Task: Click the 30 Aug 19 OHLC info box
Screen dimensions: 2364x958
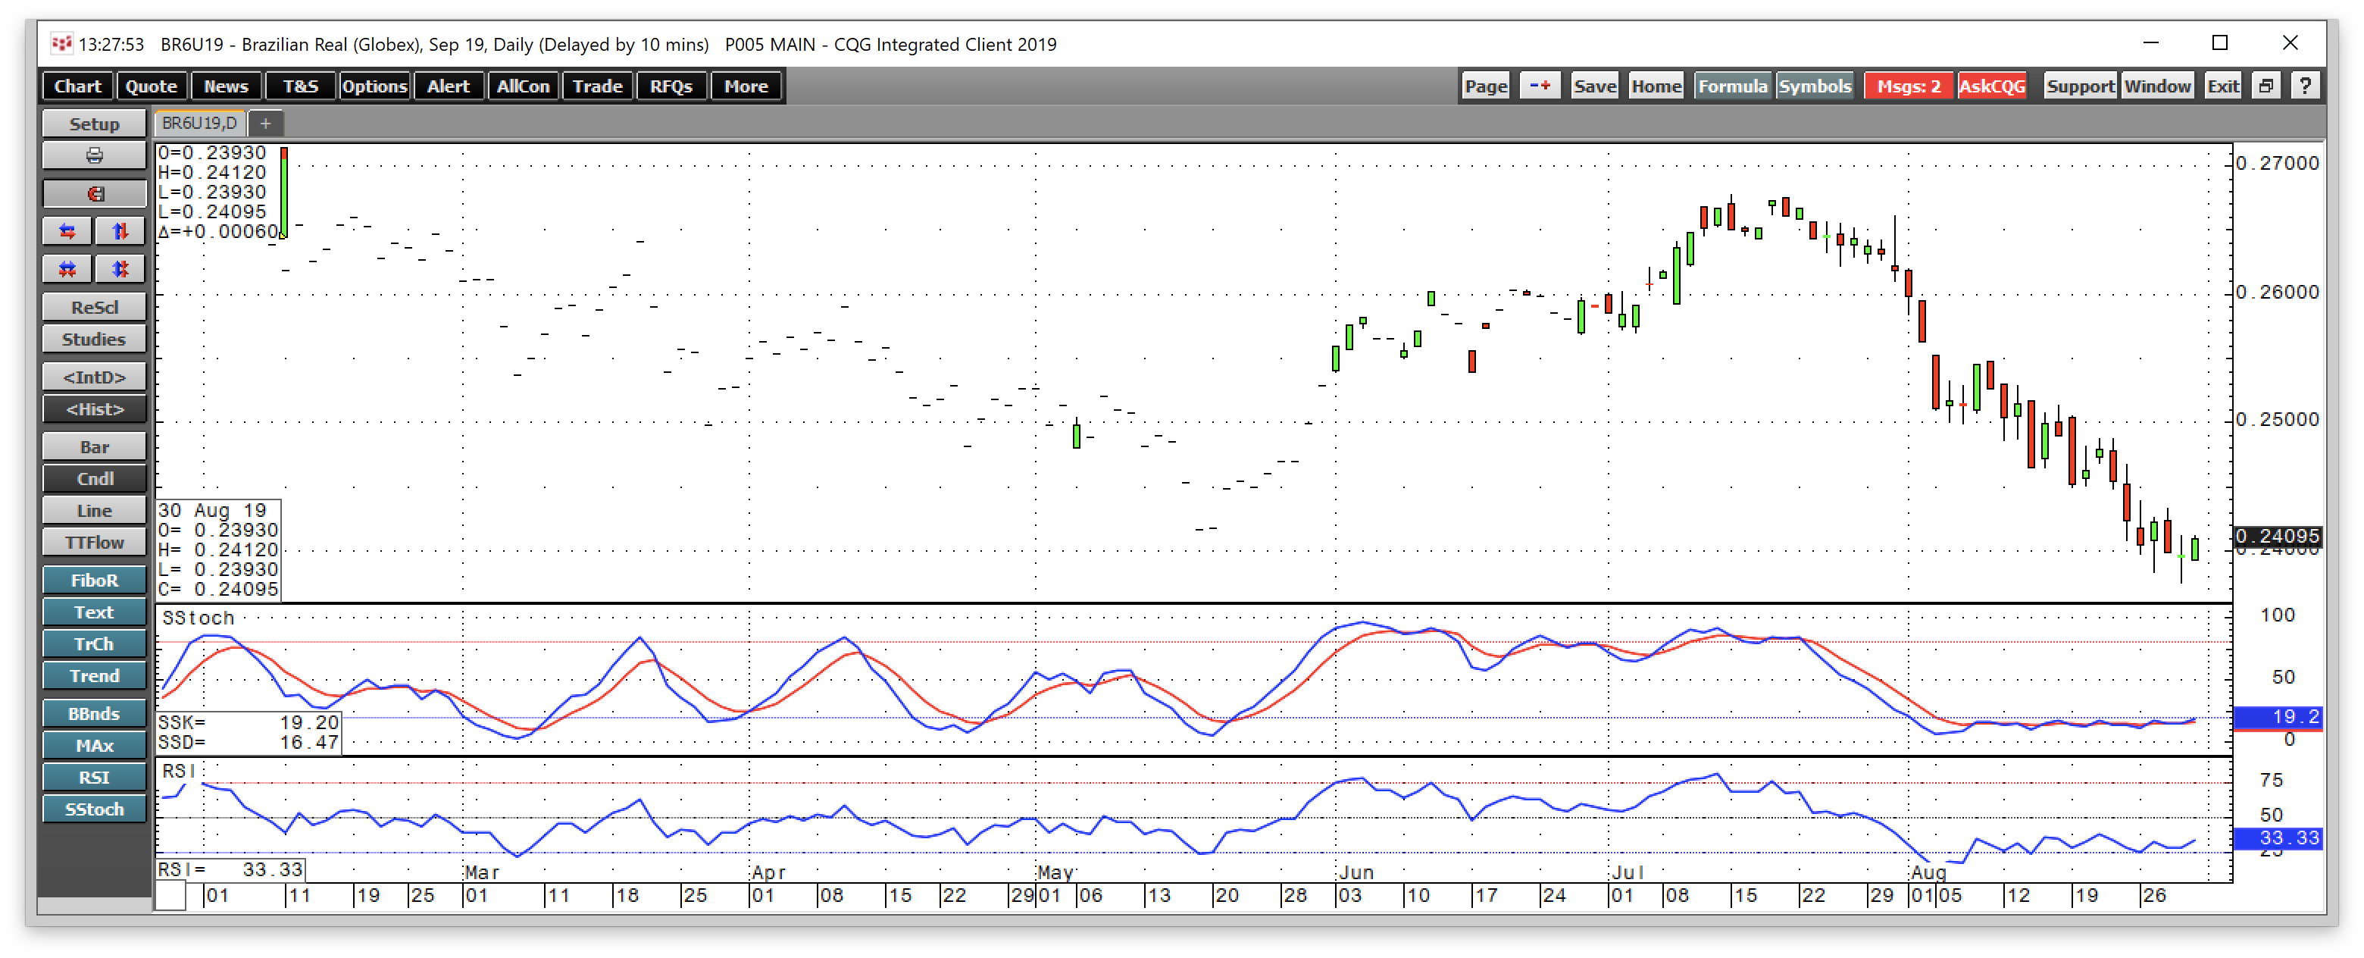Action: tap(218, 549)
